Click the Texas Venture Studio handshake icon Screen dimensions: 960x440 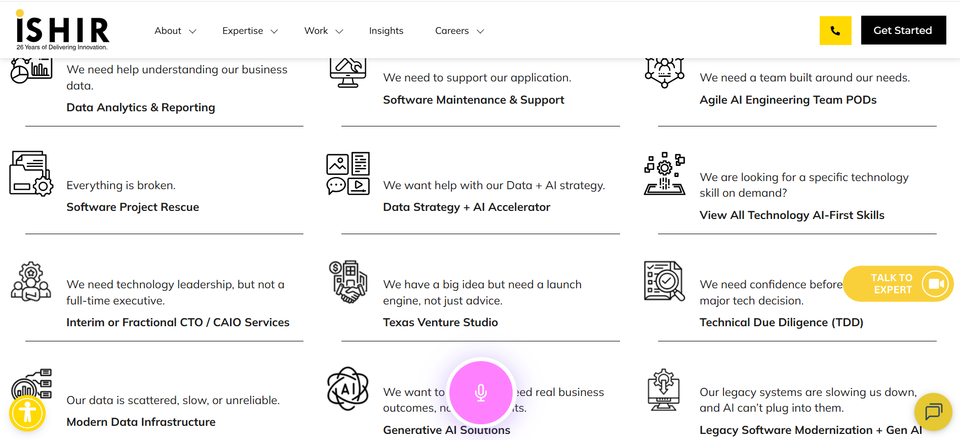coord(348,281)
